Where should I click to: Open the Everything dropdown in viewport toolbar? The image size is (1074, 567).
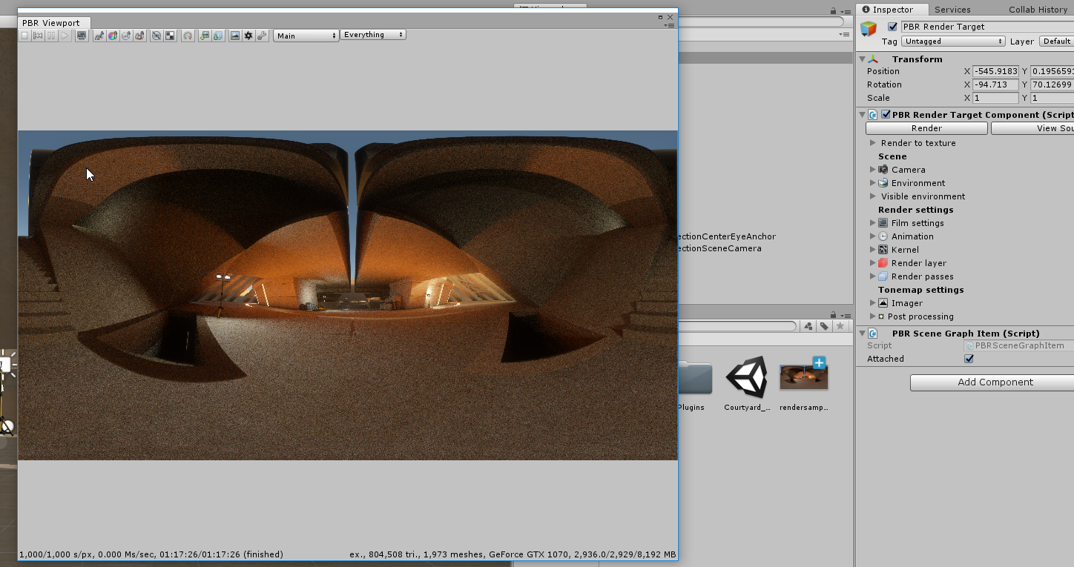pyautogui.click(x=373, y=35)
